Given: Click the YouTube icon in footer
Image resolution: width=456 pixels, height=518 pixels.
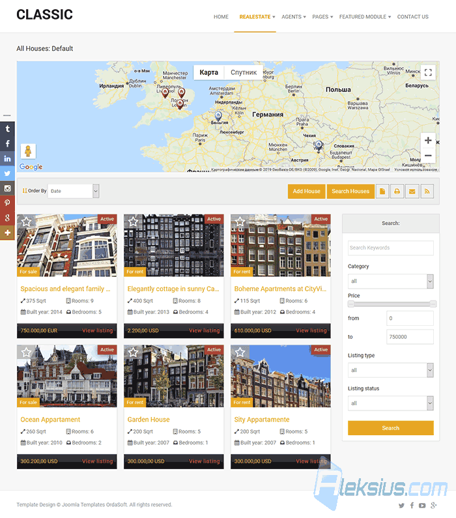Looking at the screenshot, I should (x=422, y=506).
